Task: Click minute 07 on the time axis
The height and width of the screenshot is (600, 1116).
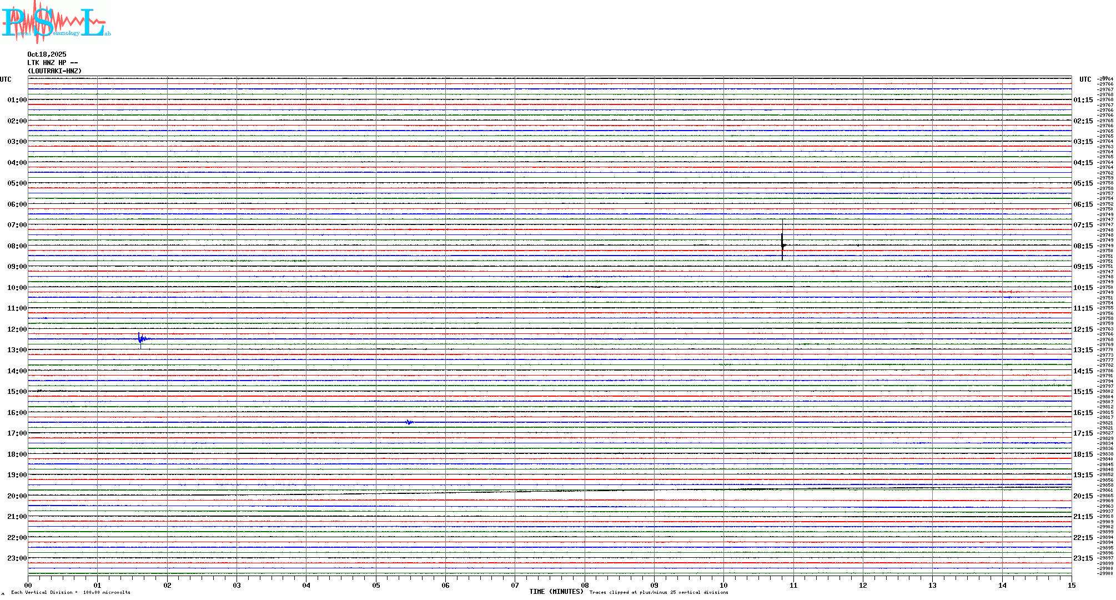Action: pyautogui.click(x=515, y=585)
